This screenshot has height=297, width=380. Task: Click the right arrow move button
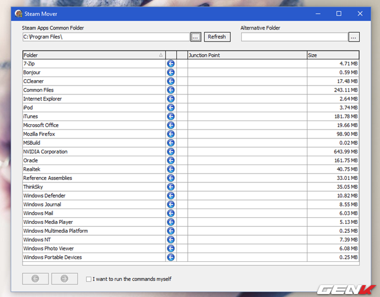[x=65, y=279]
